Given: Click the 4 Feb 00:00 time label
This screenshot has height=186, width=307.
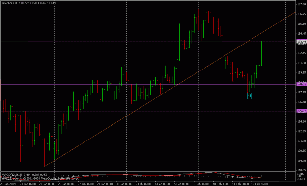Looking at the screenshot, I should [x=163, y=184].
